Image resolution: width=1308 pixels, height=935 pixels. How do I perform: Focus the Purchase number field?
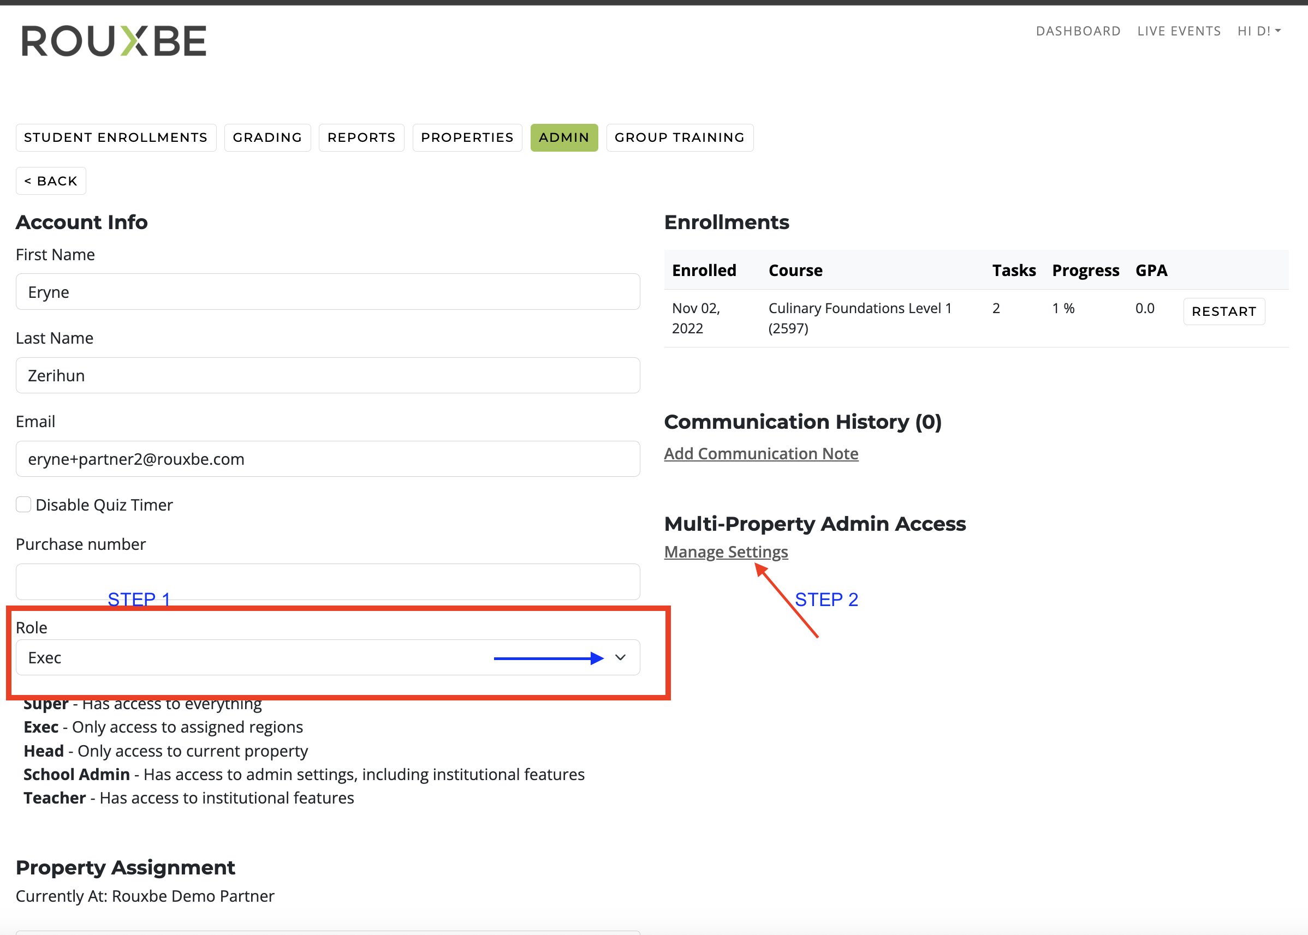[328, 582]
